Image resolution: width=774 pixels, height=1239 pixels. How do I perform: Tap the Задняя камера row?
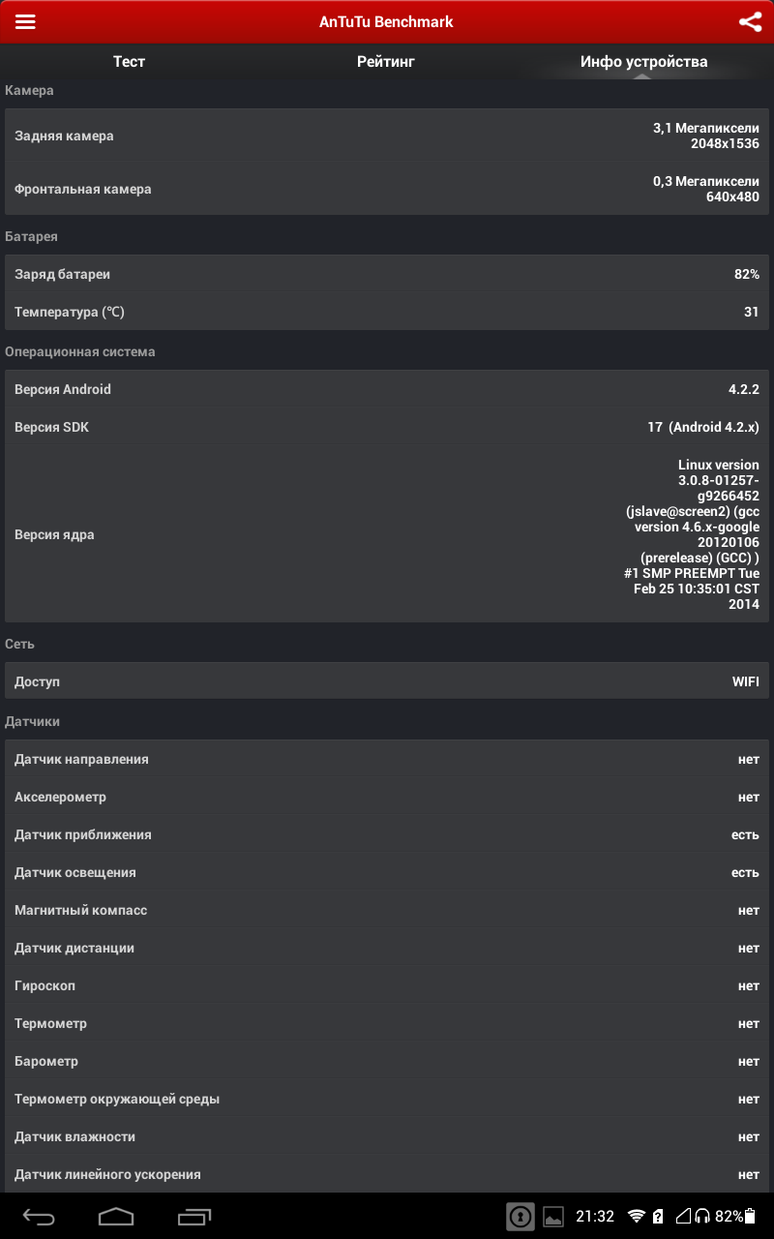[387, 136]
